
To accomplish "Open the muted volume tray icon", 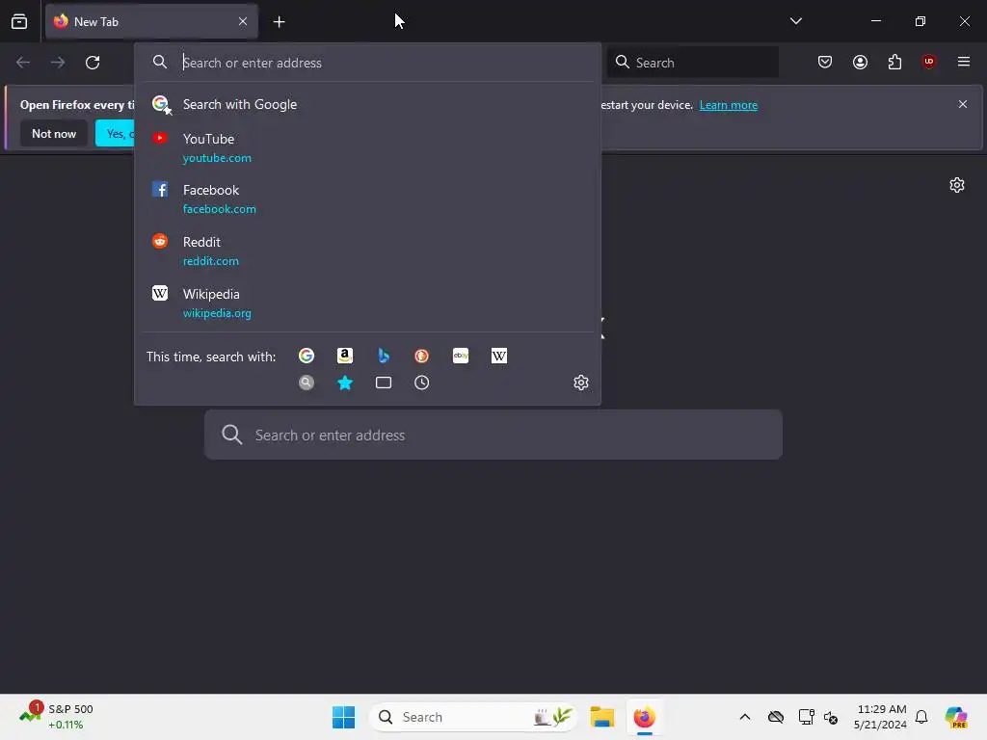I will pyautogui.click(x=831, y=717).
